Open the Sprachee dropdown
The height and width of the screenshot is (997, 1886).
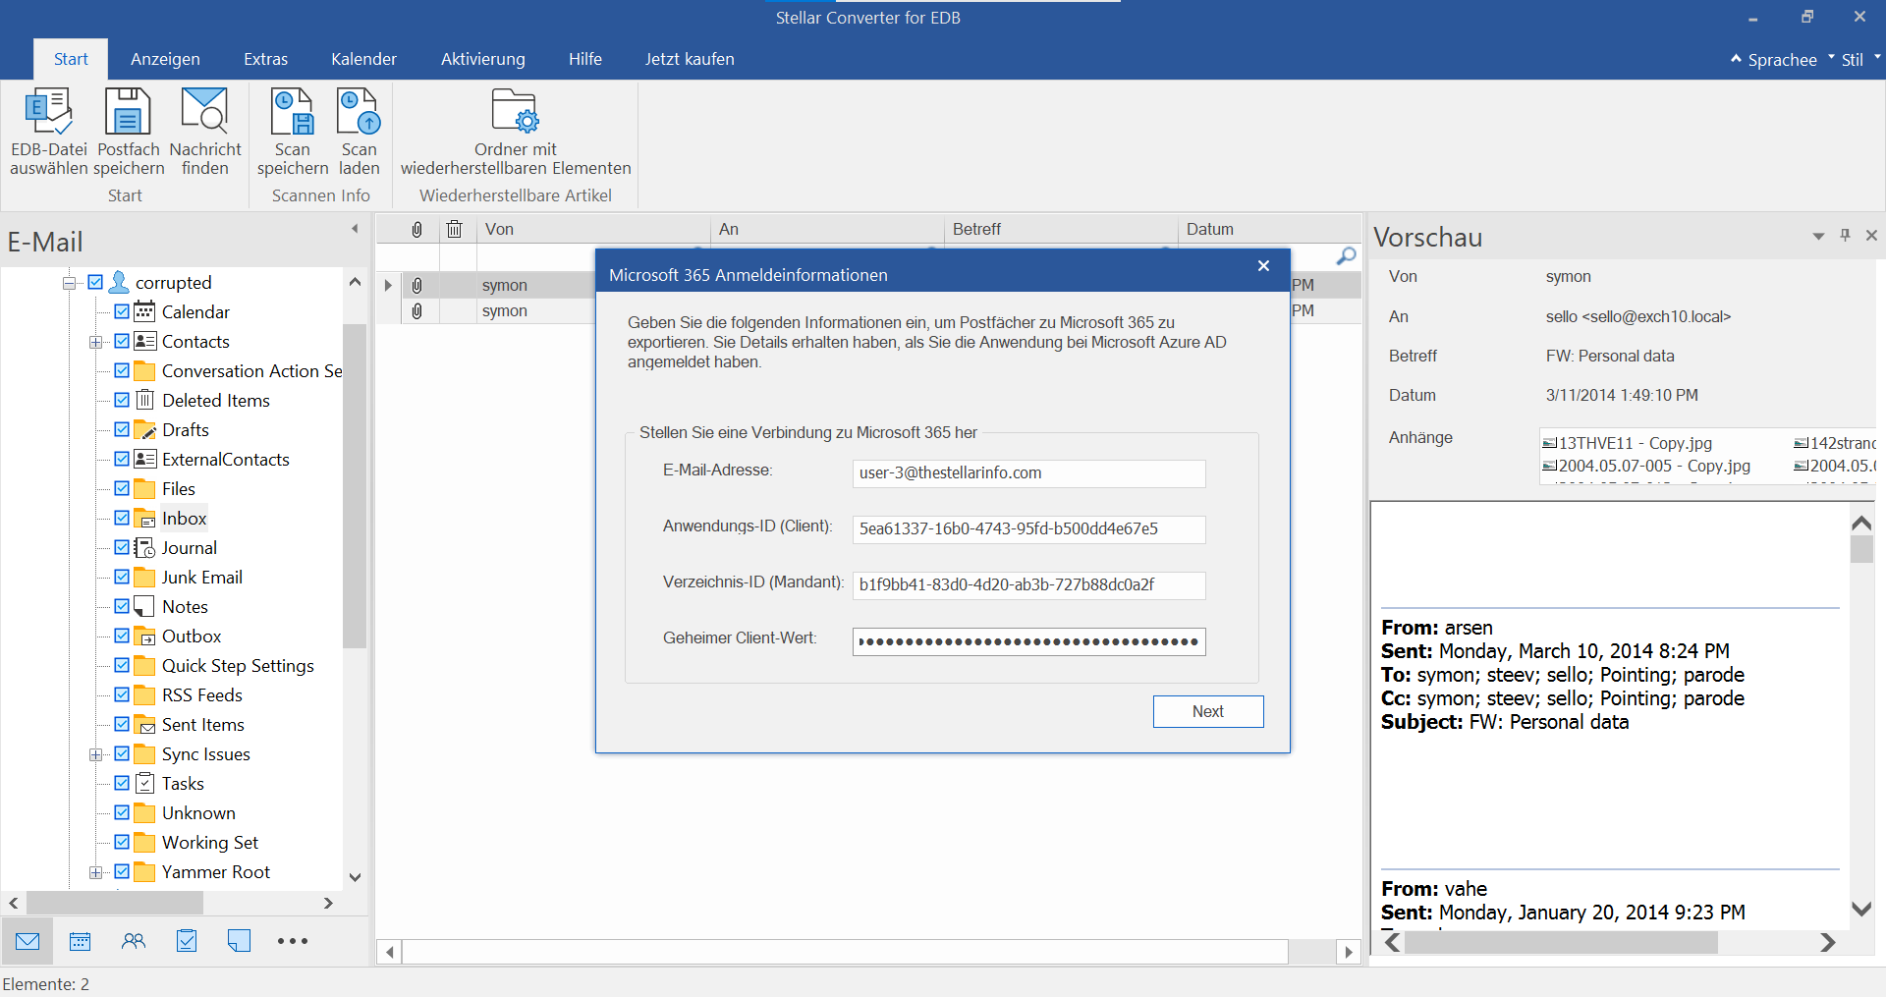point(1782,60)
